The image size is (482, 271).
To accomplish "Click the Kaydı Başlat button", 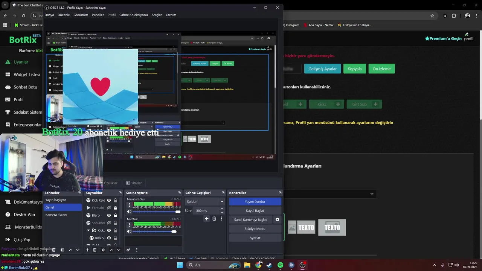I will [x=255, y=210].
